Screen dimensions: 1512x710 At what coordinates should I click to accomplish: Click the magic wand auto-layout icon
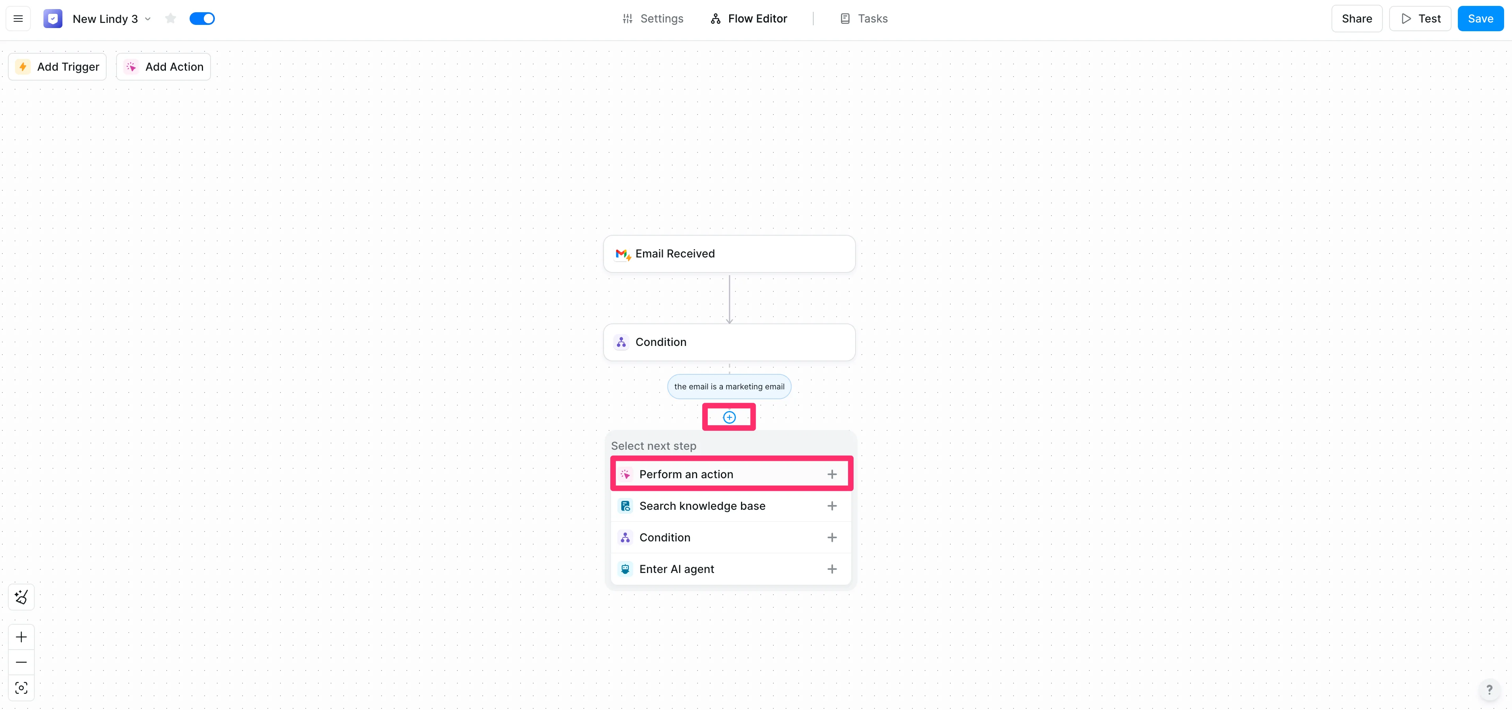tap(21, 597)
